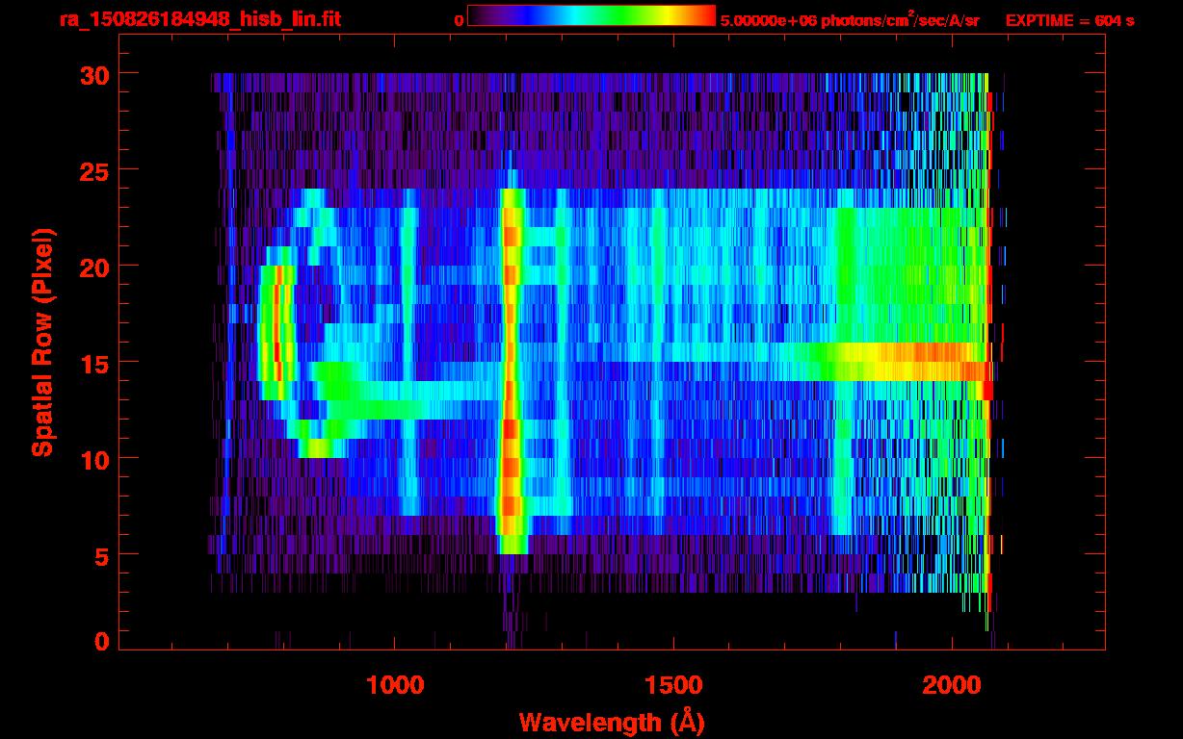The height and width of the screenshot is (739, 1183).
Task: Click the 10 spatial row tick label
Action: [93, 458]
